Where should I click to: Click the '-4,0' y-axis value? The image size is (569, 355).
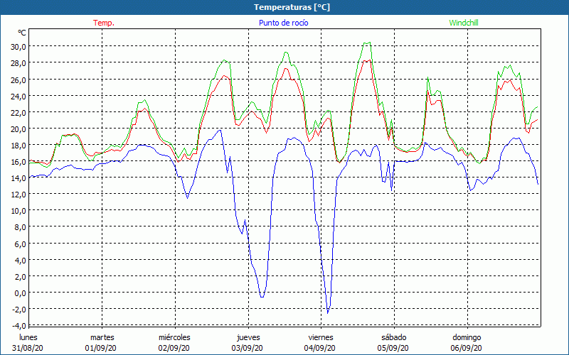click(x=19, y=325)
